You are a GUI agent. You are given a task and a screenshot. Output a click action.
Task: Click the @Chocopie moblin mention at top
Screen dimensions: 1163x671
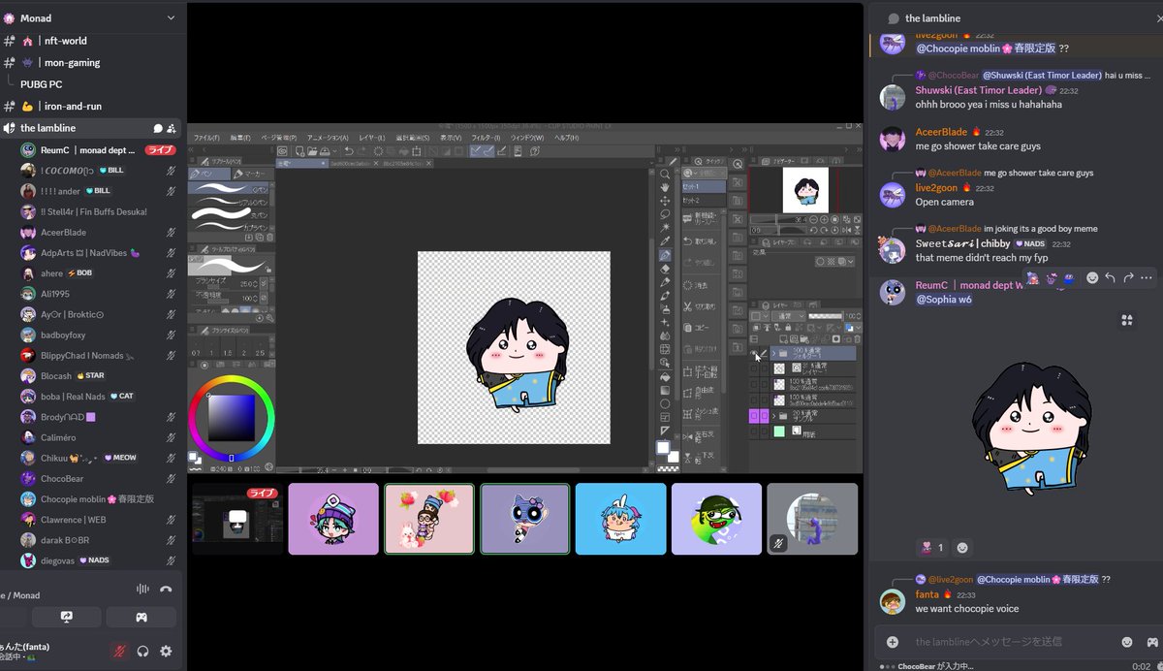985,48
